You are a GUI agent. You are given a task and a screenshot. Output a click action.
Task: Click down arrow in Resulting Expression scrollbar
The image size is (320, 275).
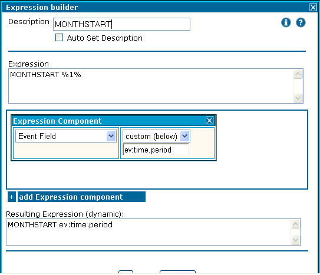[295, 240]
